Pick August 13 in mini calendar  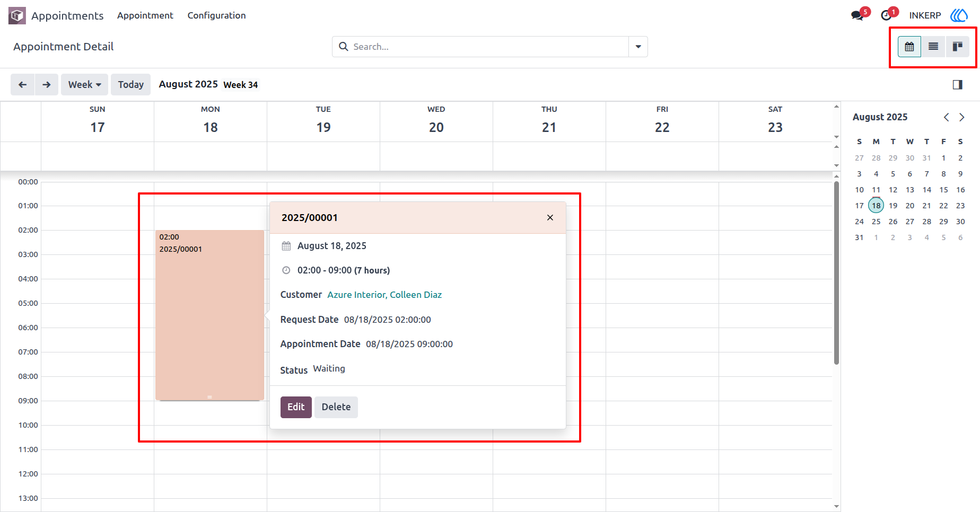[910, 190]
